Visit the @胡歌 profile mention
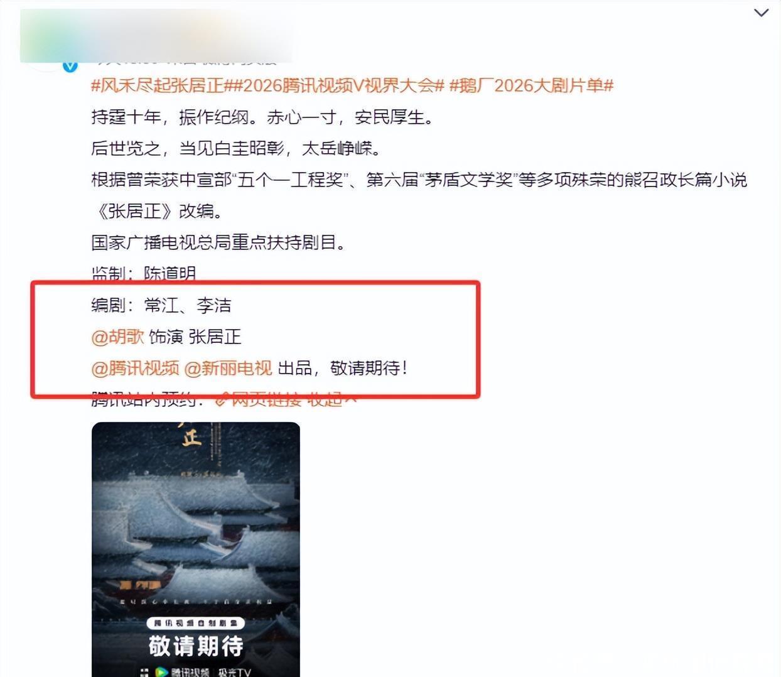 118,337
